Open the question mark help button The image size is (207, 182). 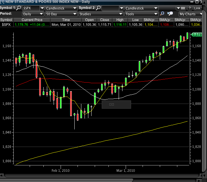click(190, 8)
